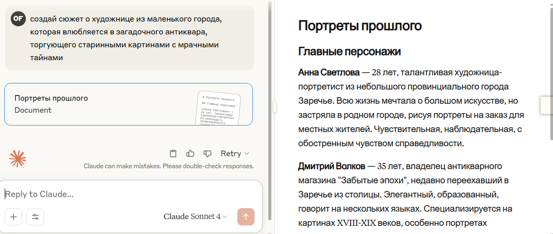Click the chat panel vertical scrollbar
Screen dimensions: 553x234
point(271,110)
